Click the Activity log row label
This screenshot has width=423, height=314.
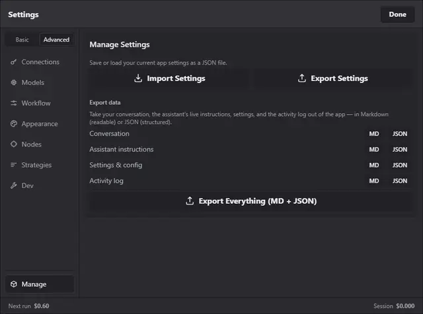(x=106, y=181)
